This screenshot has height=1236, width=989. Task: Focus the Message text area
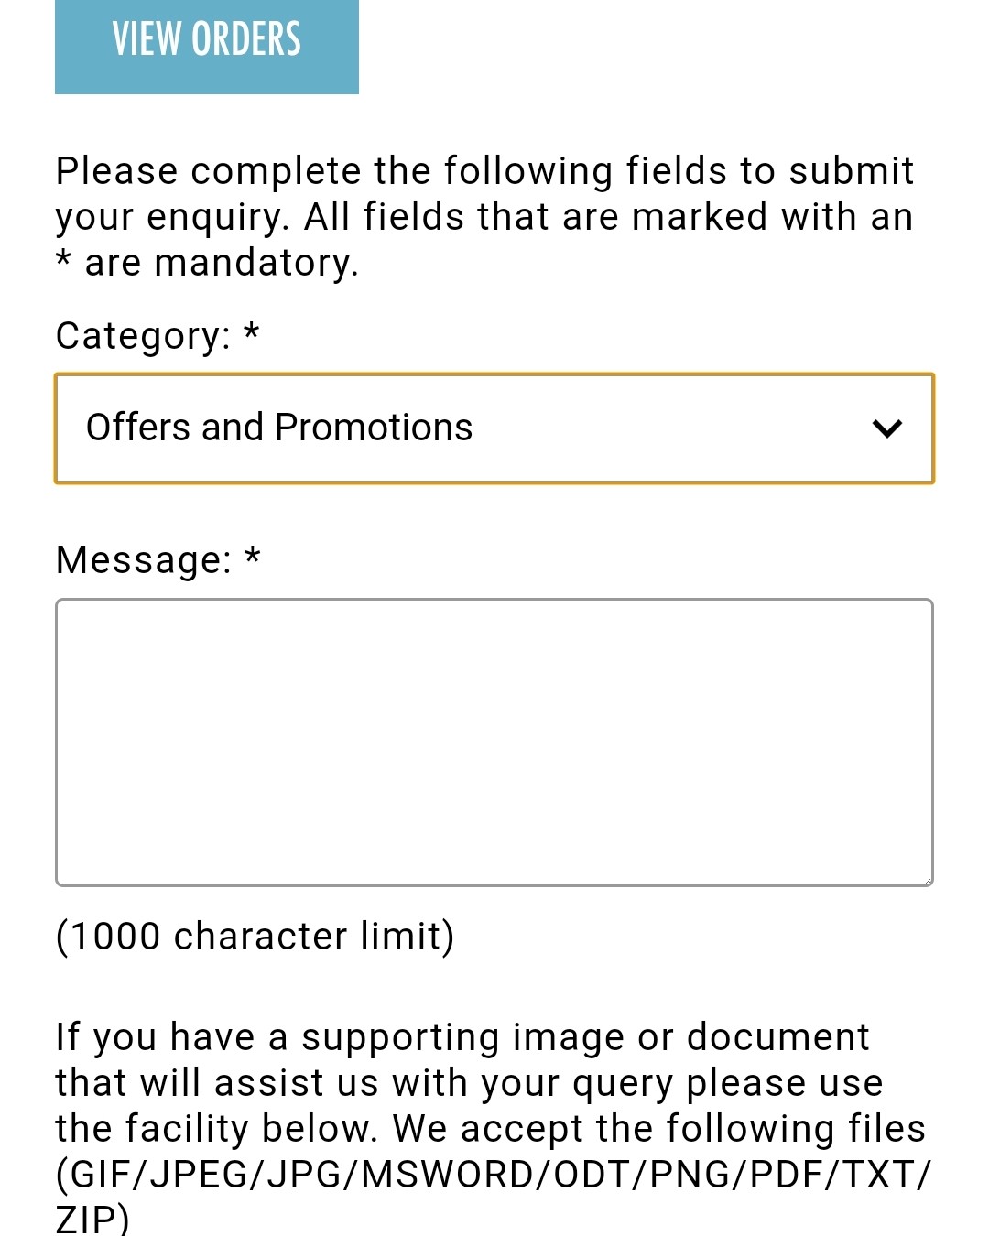tap(494, 743)
